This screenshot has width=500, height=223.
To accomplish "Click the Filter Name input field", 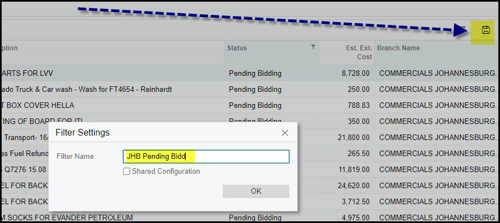I will tap(206, 157).
